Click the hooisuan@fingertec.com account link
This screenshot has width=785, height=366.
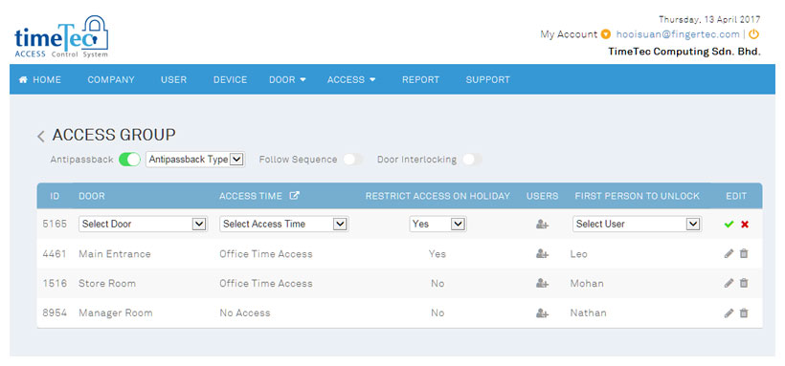pyautogui.click(x=678, y=34)
